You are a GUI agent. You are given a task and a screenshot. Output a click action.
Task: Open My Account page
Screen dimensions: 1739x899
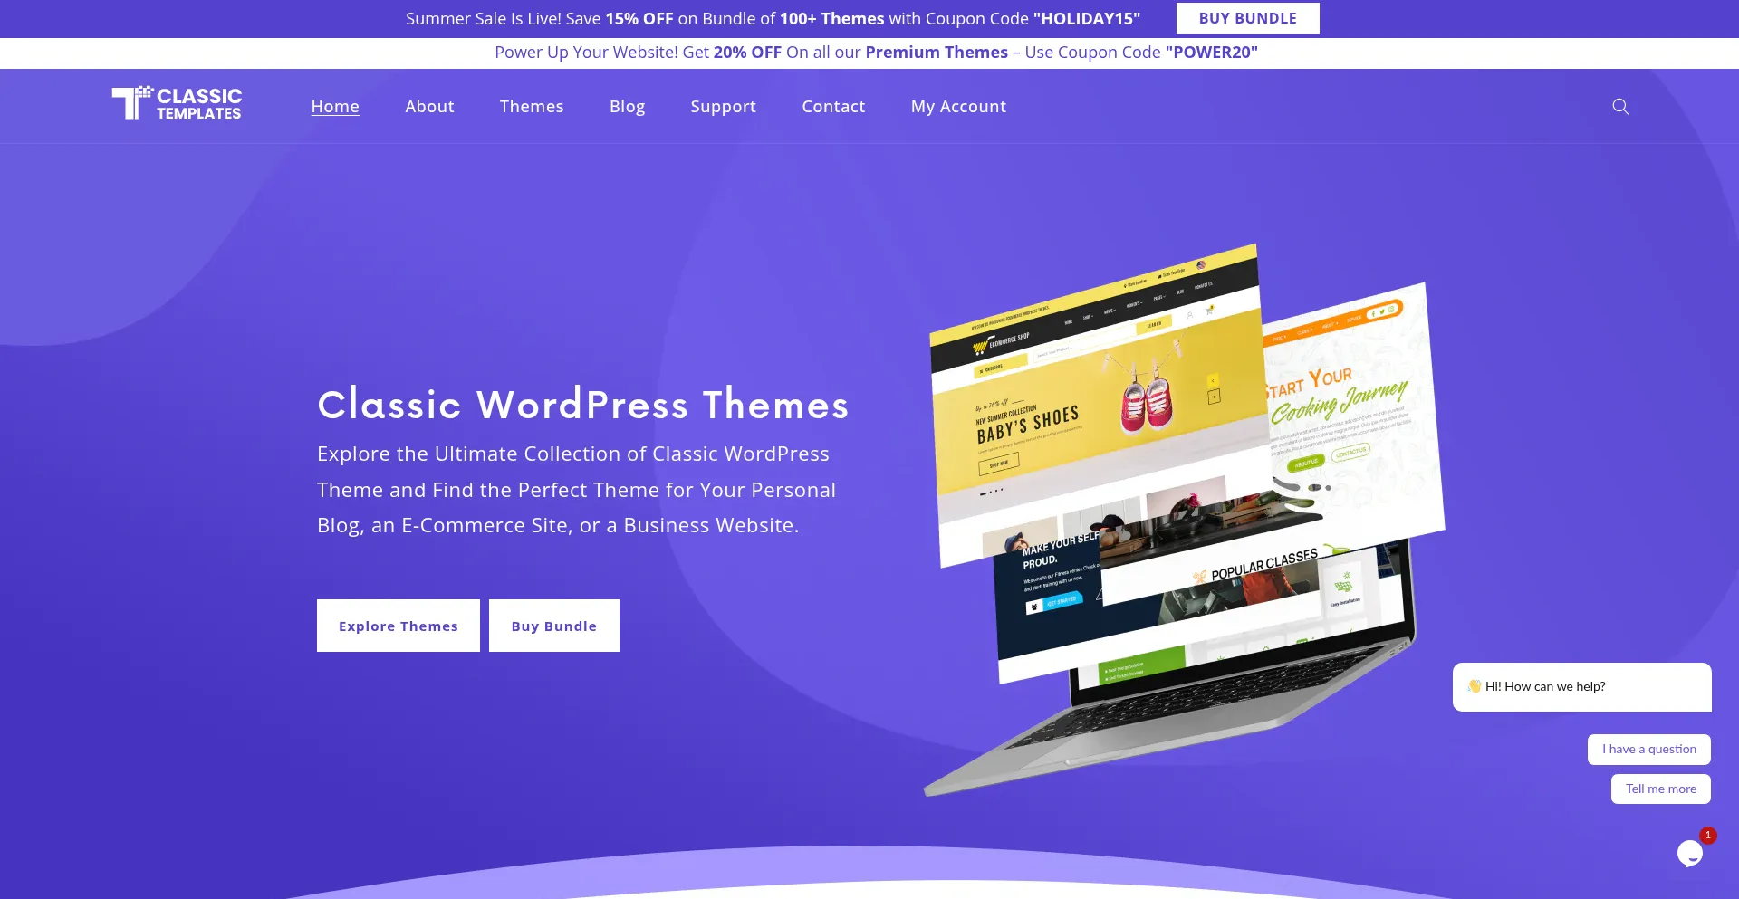[x=958, y=107]
